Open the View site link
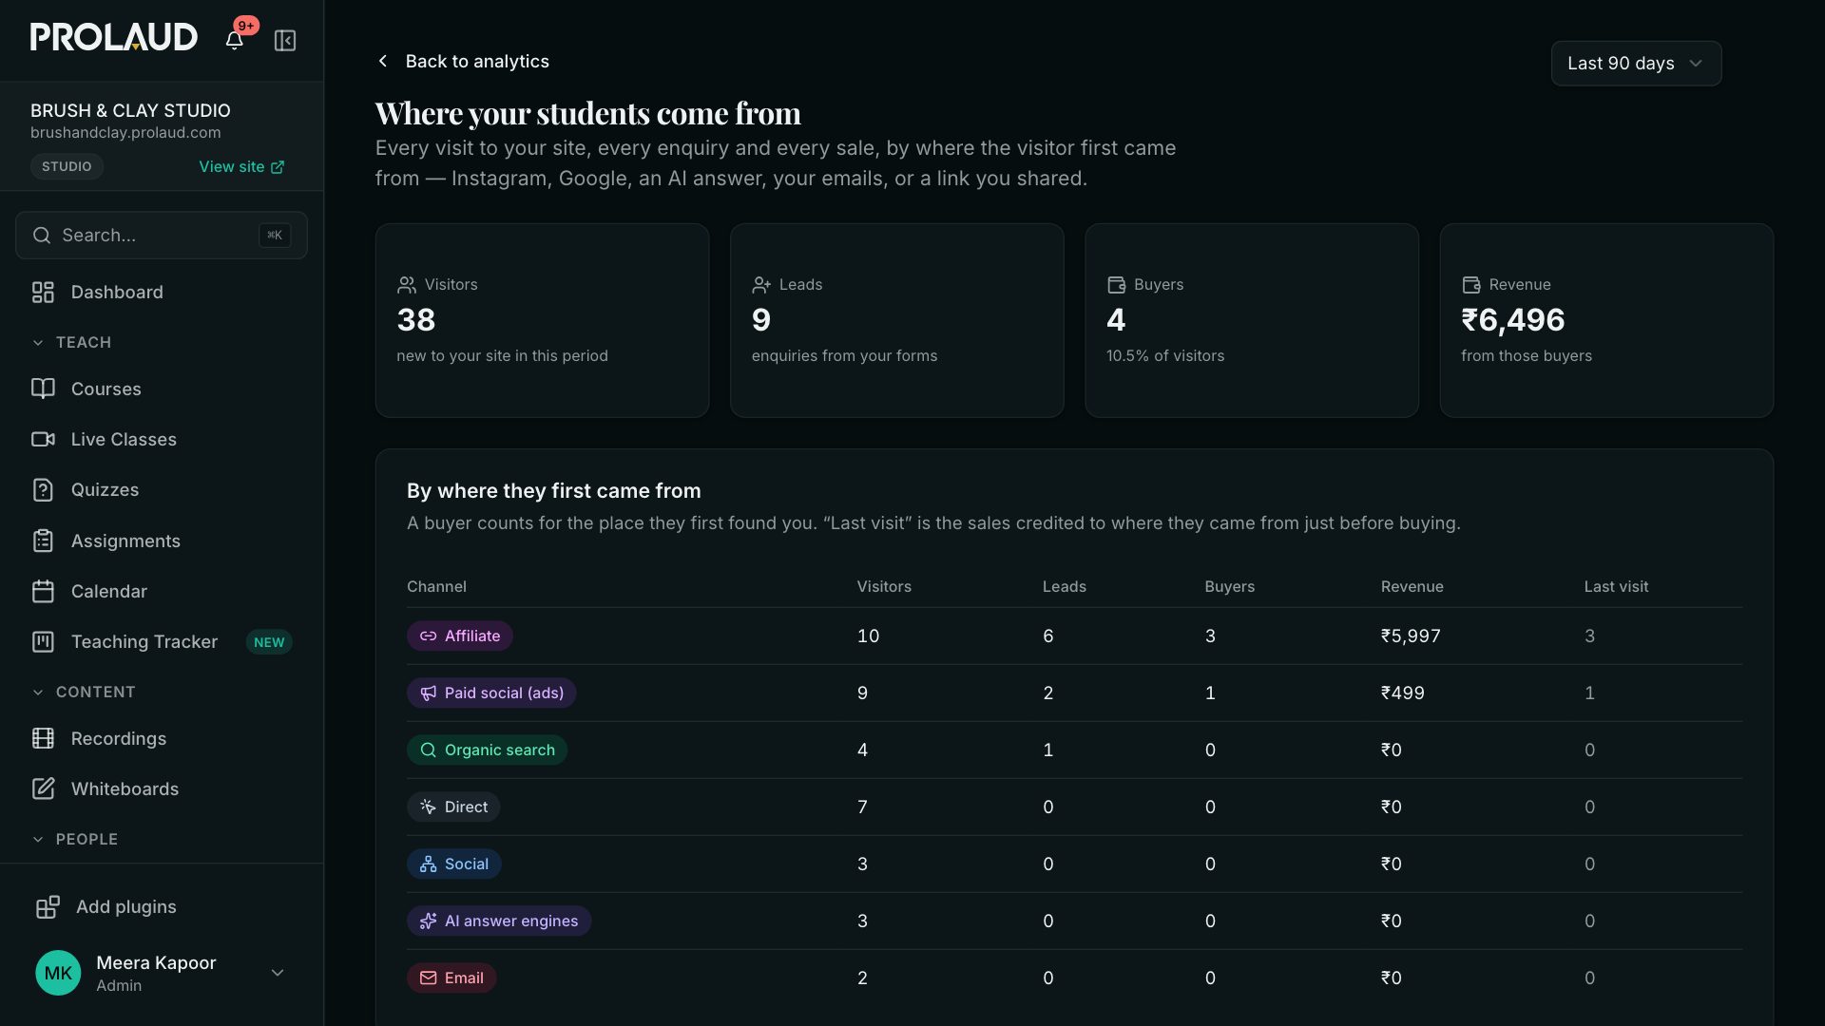This screenshot has width=1825, height=1026. 241,166
